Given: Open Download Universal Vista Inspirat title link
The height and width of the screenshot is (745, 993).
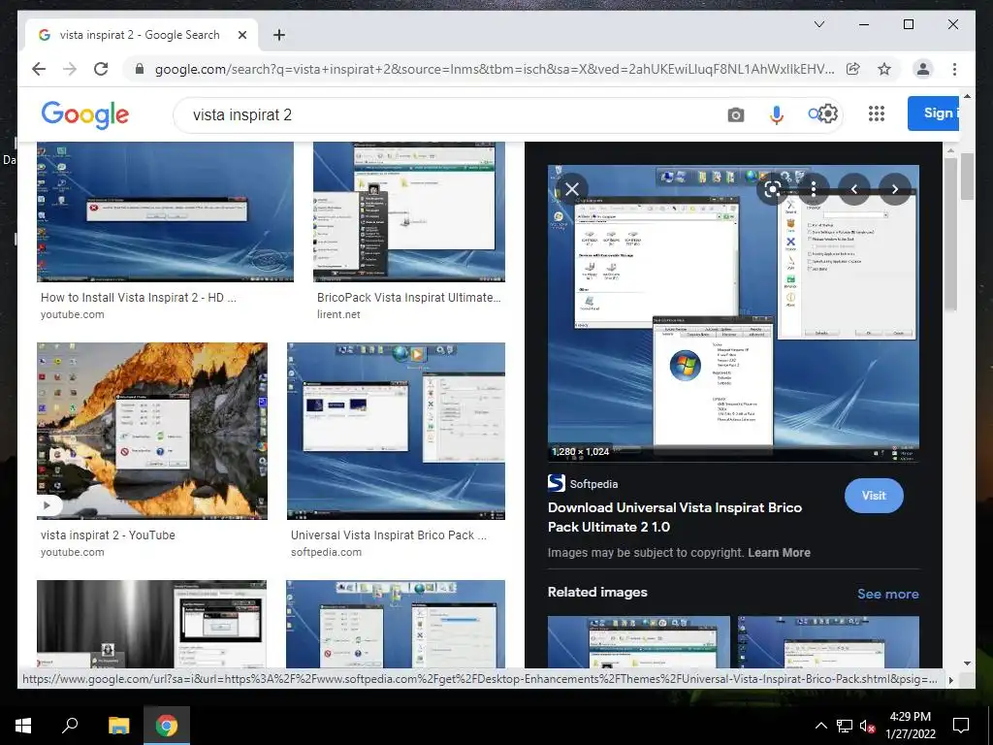Looking at the screenshot, I should [x=675, y=517].
